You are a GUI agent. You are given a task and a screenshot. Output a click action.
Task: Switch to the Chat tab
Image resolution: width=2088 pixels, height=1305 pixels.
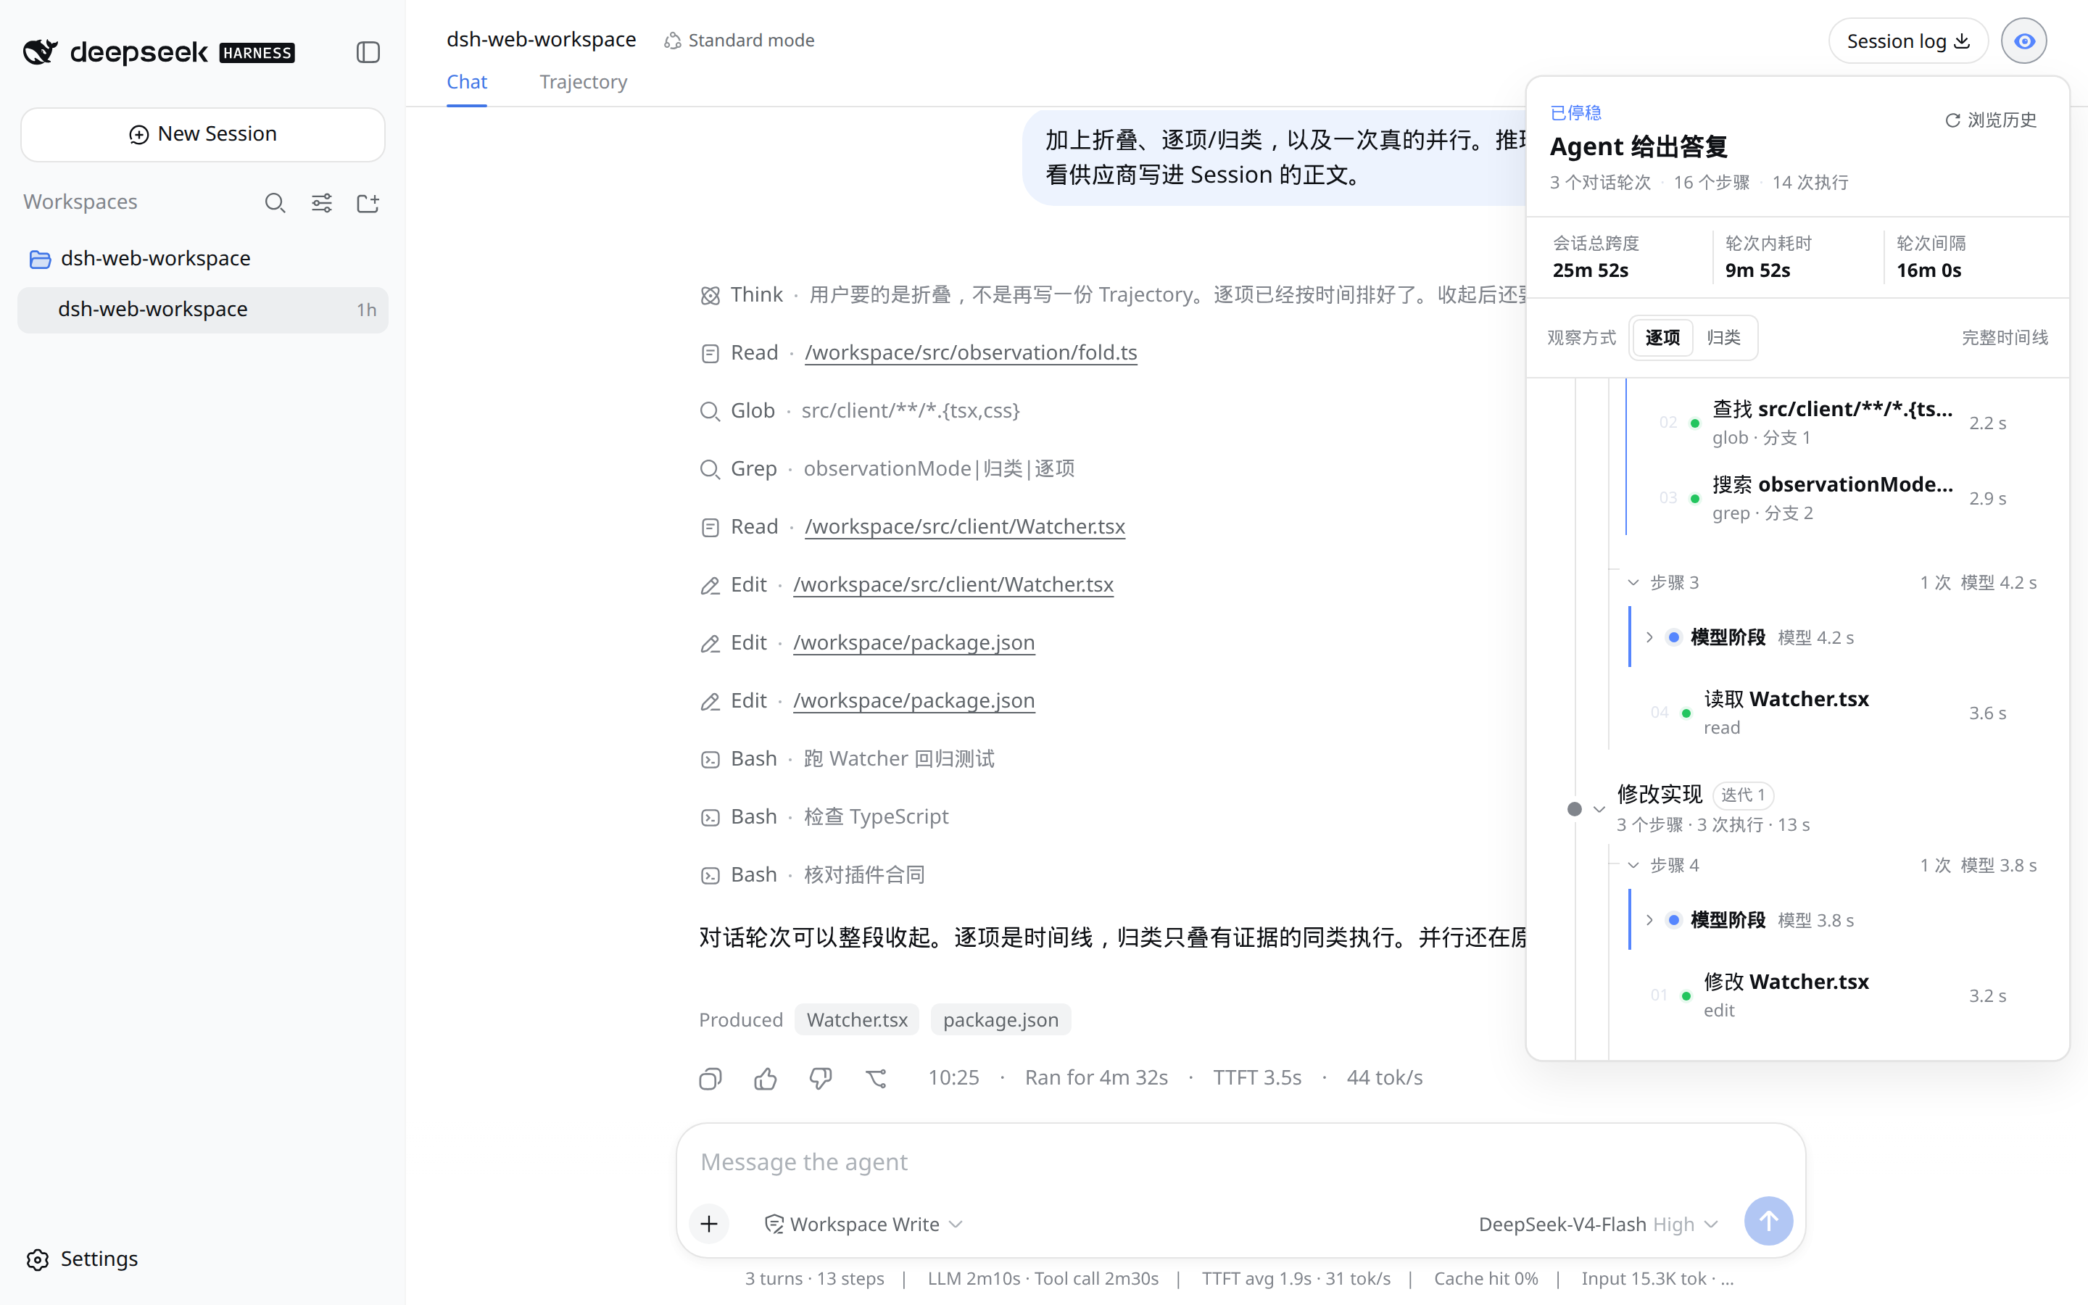click(x=467, y=82)
